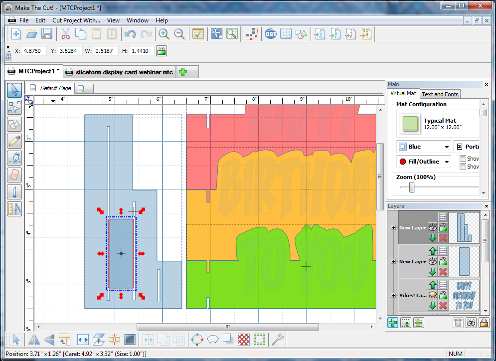Add a new layer with green plus icon
The image size is (496, 361).
click(392, 323)
